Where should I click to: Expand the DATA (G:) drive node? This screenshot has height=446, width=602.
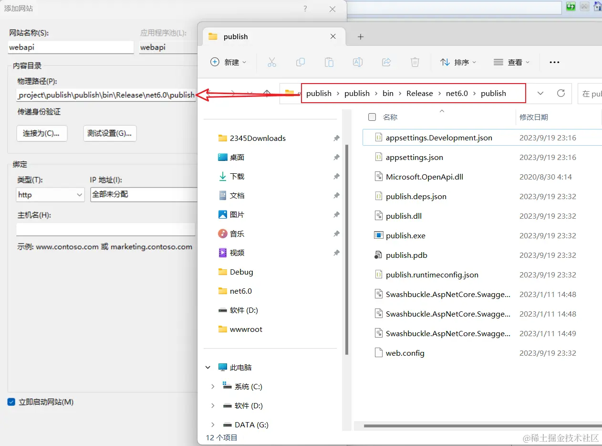213,425
